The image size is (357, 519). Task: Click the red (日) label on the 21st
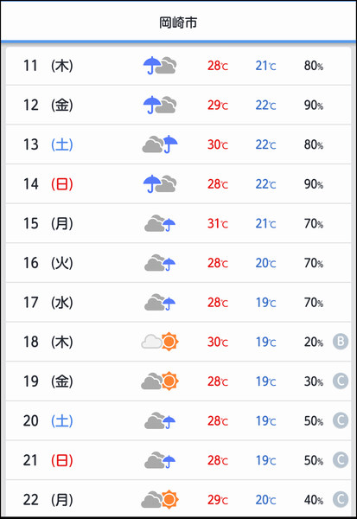(x=62, y=460)
